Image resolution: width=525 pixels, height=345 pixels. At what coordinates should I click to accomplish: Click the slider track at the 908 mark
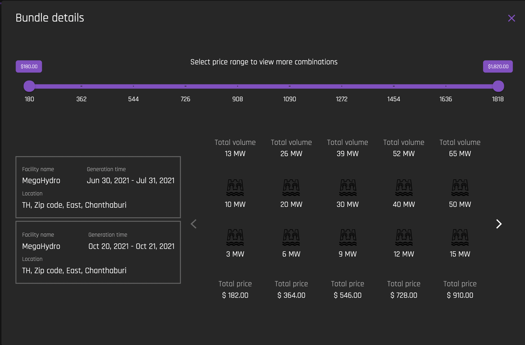238,86
